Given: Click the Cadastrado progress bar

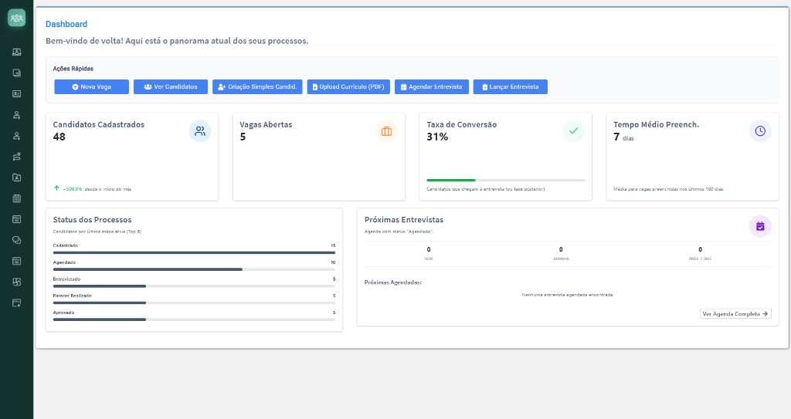Looking at the screenshot, I should click(x=194, y=252).
